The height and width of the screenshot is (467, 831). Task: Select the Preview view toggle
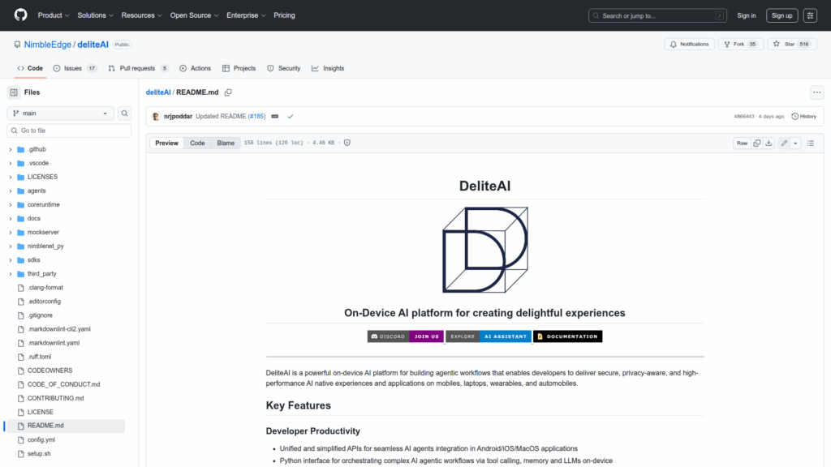click(166, 143)
